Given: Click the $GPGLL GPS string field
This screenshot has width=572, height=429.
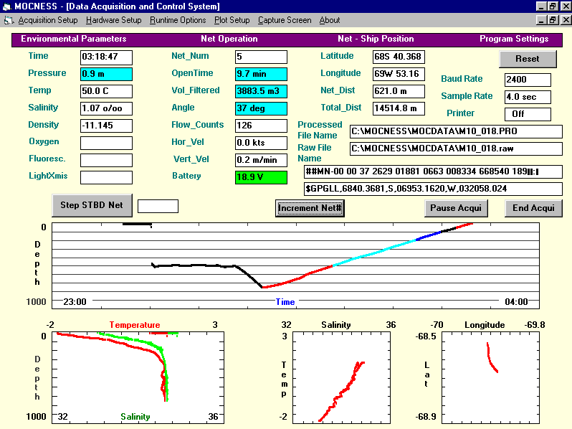Looking at the screenshot, I should (433, 189).
